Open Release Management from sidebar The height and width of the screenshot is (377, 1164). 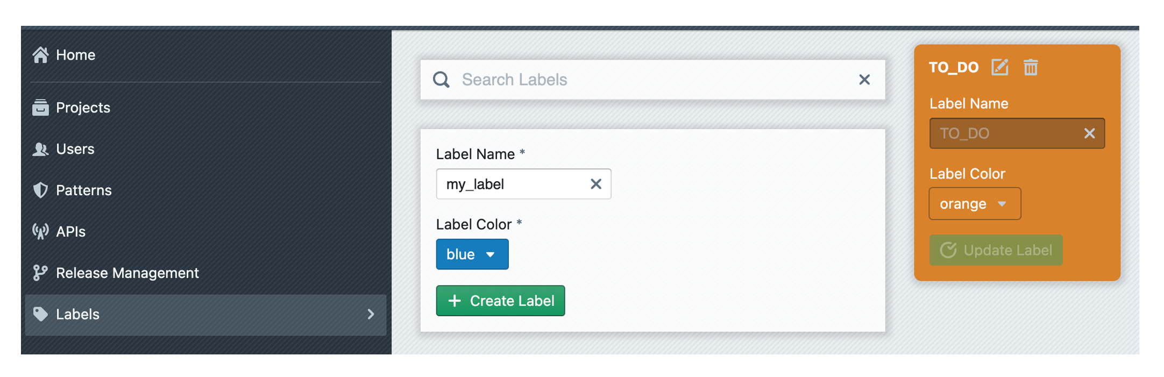tap(127, 273)
